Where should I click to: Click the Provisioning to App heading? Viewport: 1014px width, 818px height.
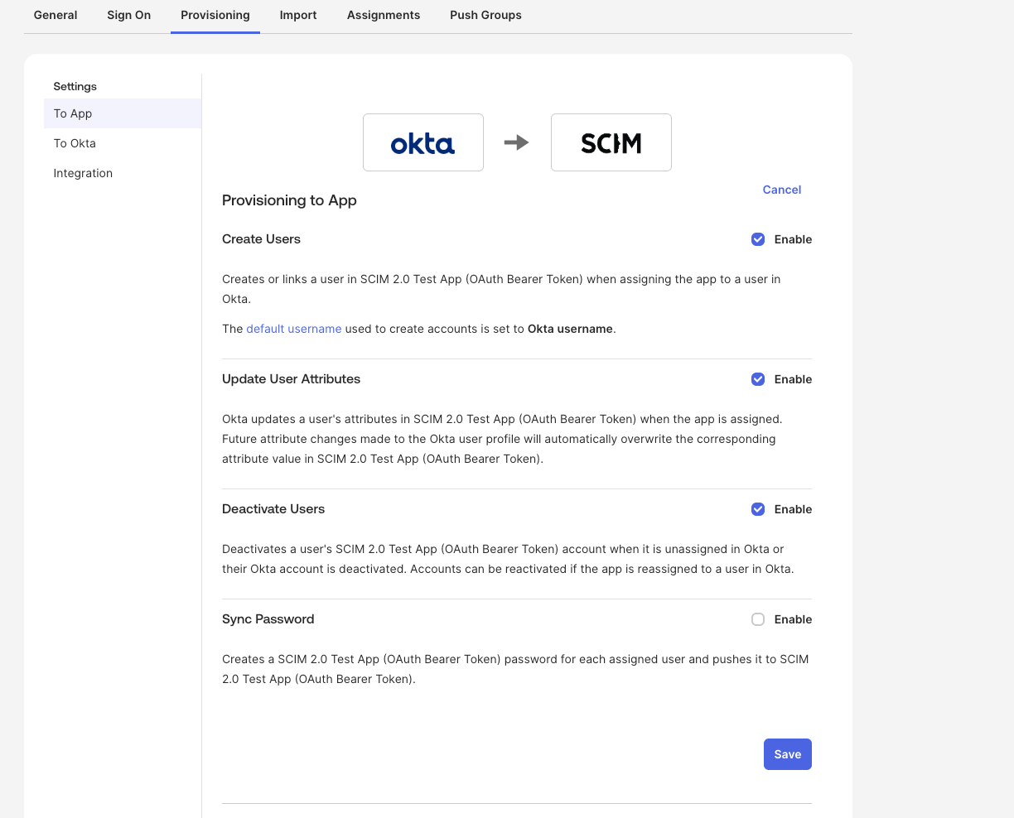[x=289, y=200]
